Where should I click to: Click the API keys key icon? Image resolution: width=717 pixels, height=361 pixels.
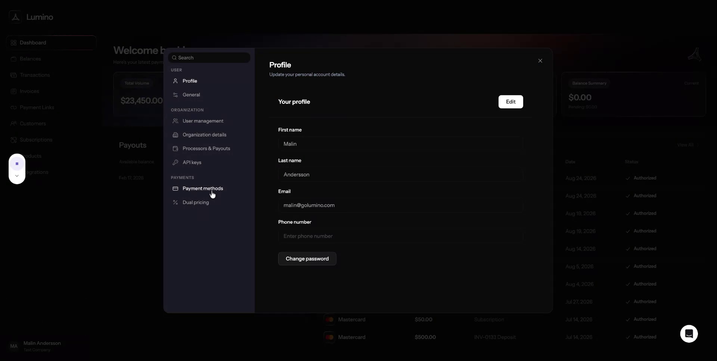pos(175,163)
